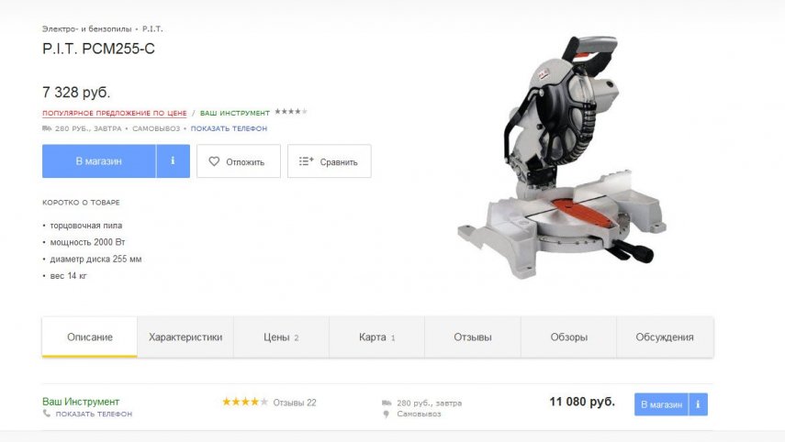Click the heart icon on Отложить
The width and height of the screenshot is (785, 442).
click(x=214, y=161)
